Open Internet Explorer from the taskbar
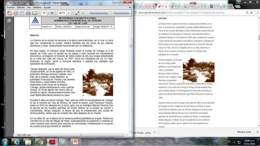Viewport: 260px width, 146px height. 16,142
